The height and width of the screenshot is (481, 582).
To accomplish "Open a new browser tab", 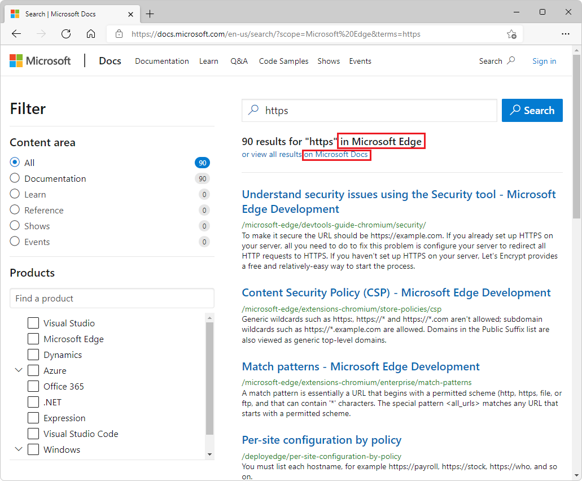I will point(150,14).
